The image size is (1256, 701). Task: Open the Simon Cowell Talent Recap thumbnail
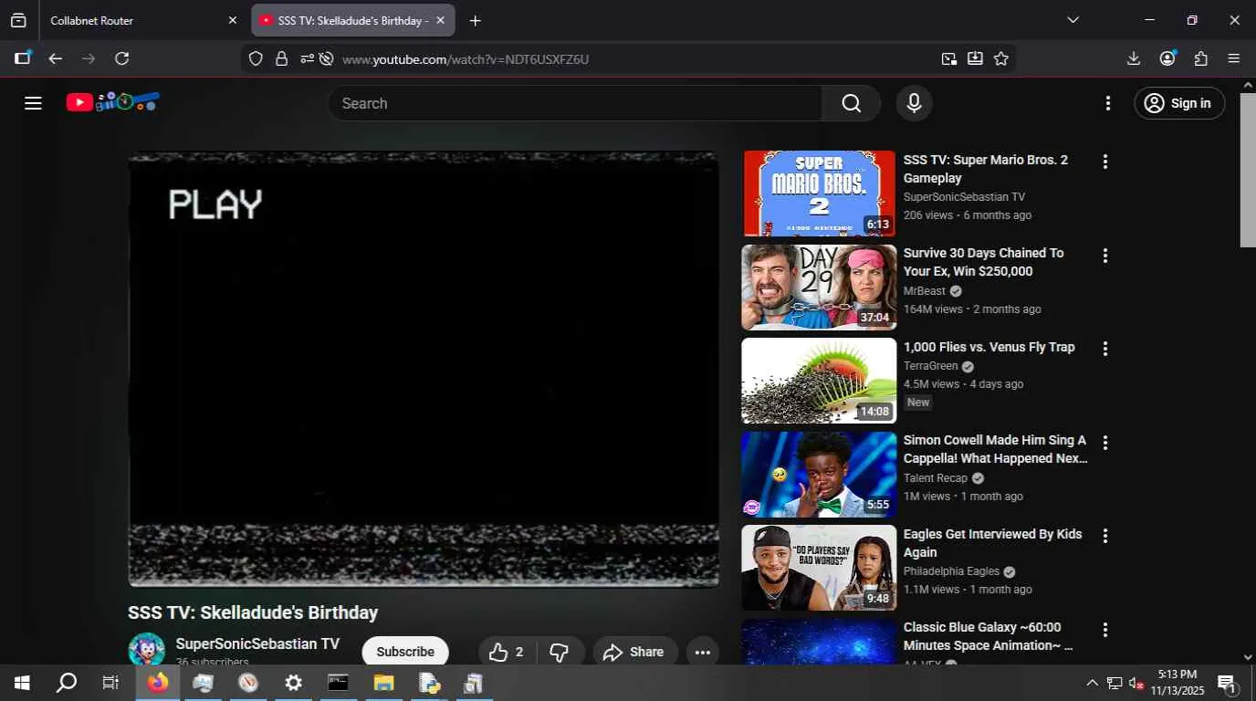click(x=819, y=475)
